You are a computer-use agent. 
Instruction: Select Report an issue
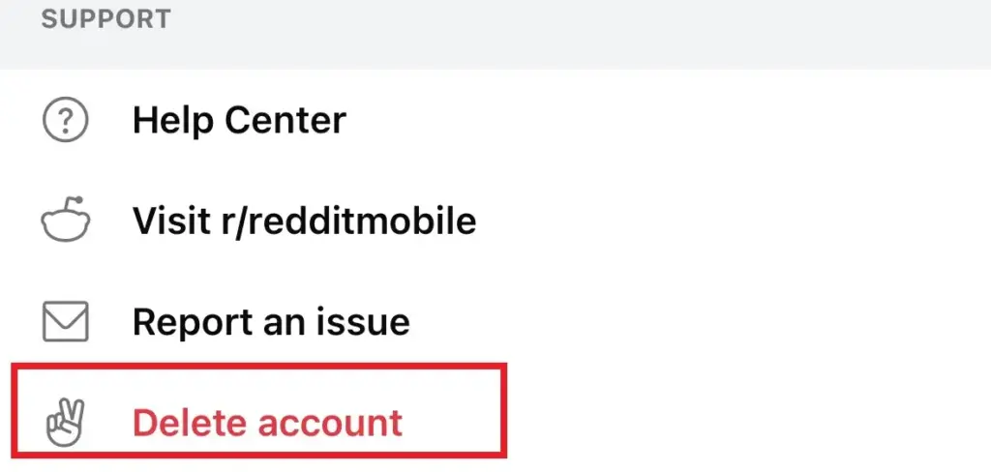[x=271, y=322]
